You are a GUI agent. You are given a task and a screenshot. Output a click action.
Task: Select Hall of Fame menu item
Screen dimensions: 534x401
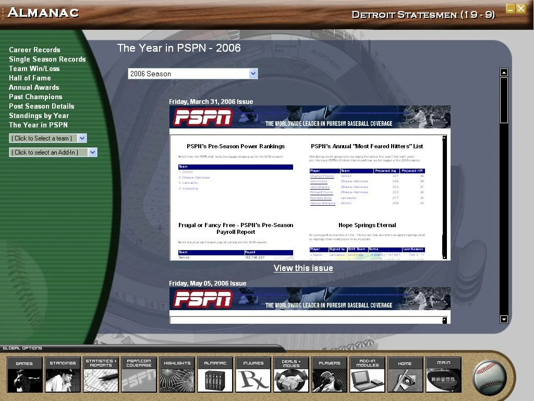tap(30, 78)
